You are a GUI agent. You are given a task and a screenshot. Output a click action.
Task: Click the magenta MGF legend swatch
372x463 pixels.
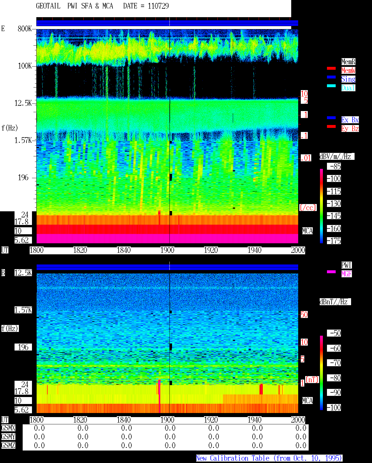pos(331,272)
